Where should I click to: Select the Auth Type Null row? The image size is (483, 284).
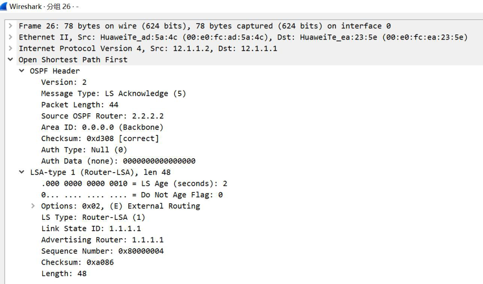[x=84, y=150]
